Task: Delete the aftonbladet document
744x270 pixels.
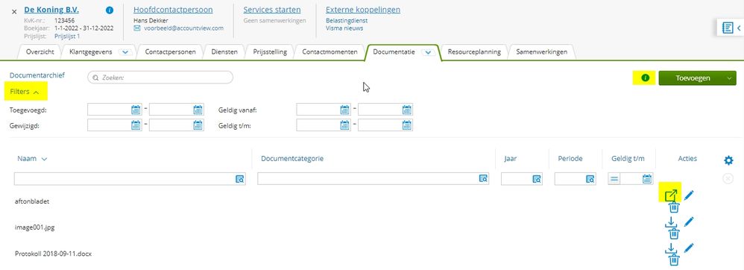Action: tap(674, 207)
